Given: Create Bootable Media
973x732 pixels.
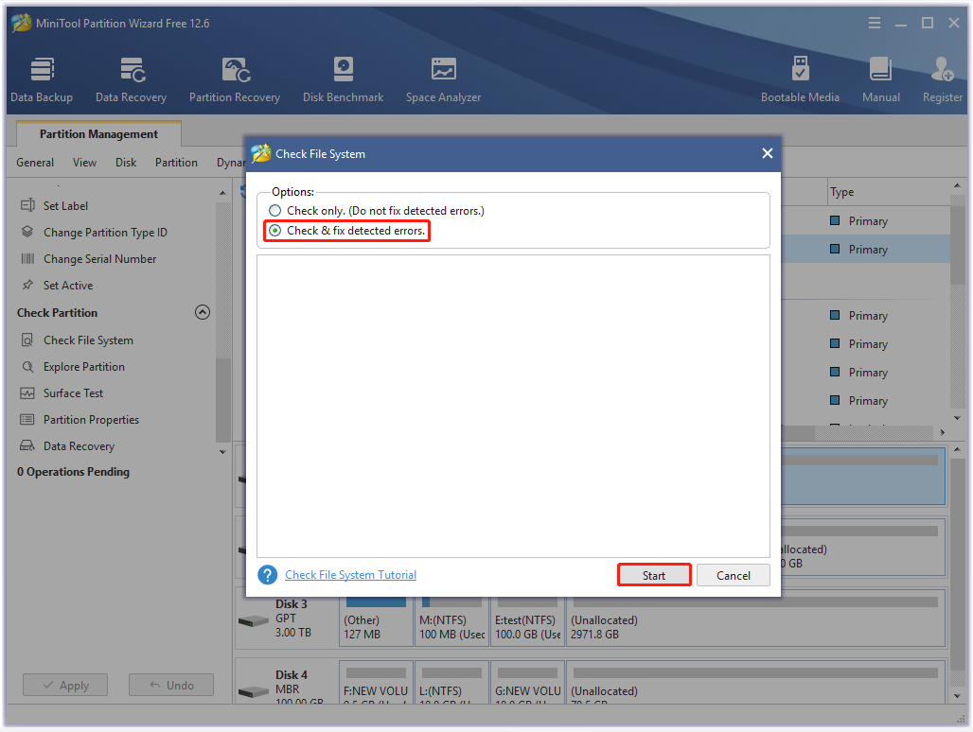Looking at the screenshot, I should [800, 79].
